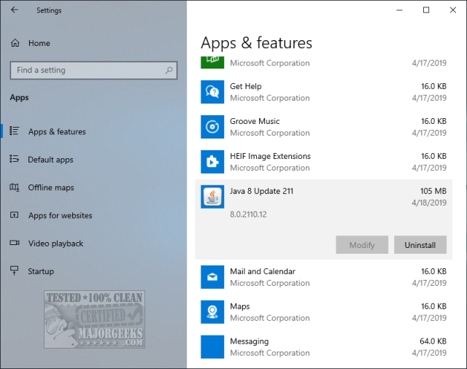Click the Messaging app icon
The width and height of the screenshot is (467, 369).
coord(212,347)
